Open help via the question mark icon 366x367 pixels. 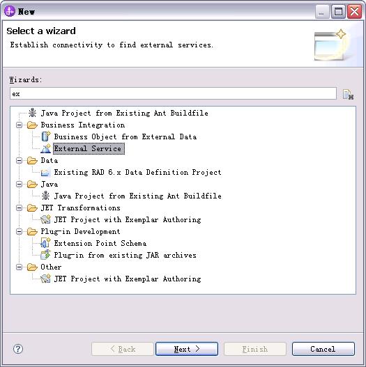pos(18,349)
